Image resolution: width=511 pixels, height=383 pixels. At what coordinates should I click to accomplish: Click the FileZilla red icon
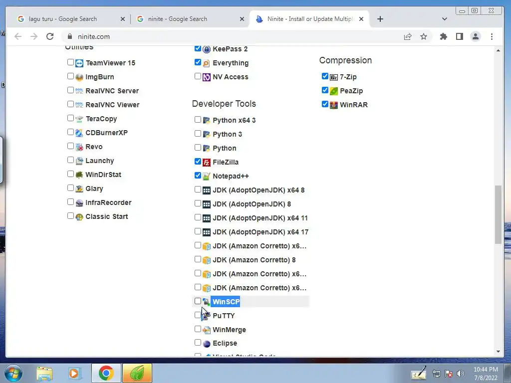[206, 162]
